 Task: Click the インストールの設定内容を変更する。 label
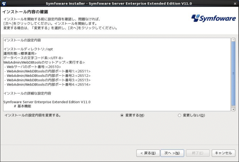pos(33,115)
